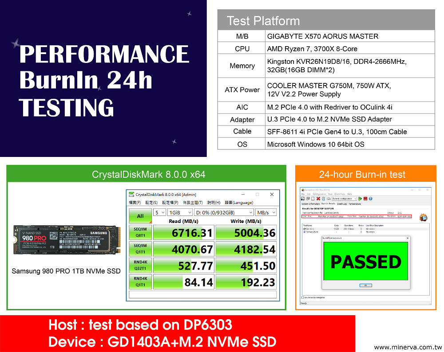
Task: Click the 527.77 RND4K Q32T1 read result
Action: (184, 266)
